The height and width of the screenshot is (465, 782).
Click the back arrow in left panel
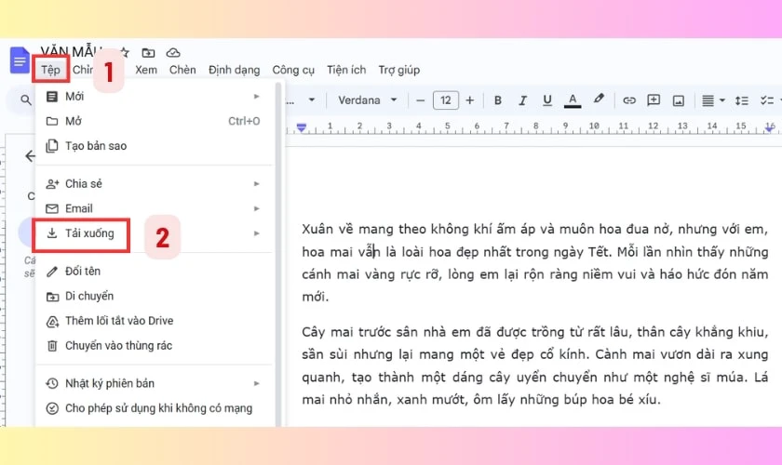[x=30, y=156]
